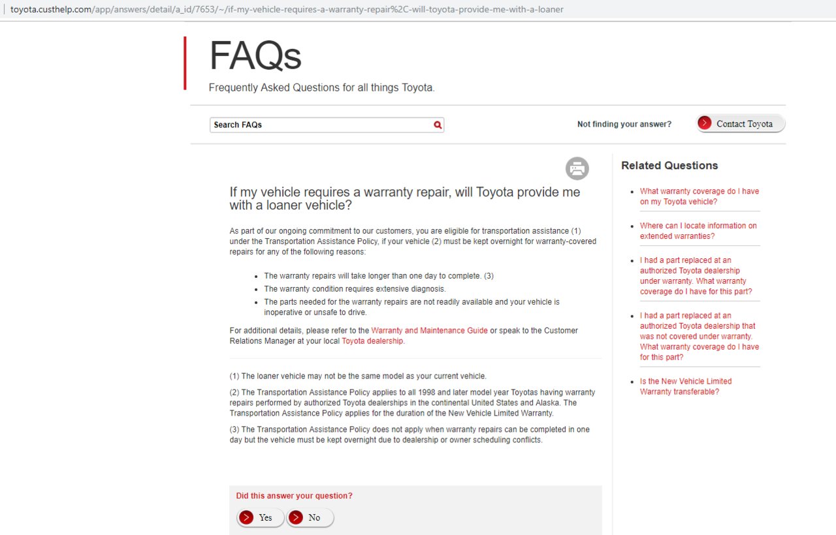Click footnote (3) about scheduling conflicts
Screen dimensions: 836x535
(x=410, y=435)
